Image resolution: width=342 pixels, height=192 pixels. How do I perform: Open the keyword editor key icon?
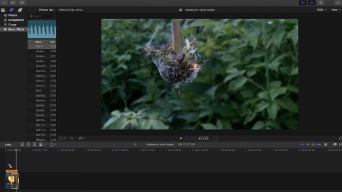(13, 3)
